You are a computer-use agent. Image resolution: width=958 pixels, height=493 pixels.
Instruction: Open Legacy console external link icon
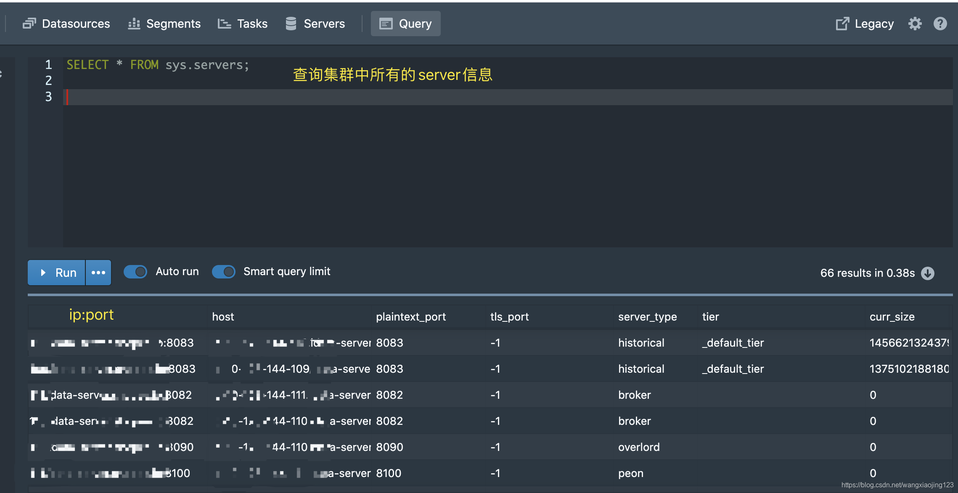842,24
